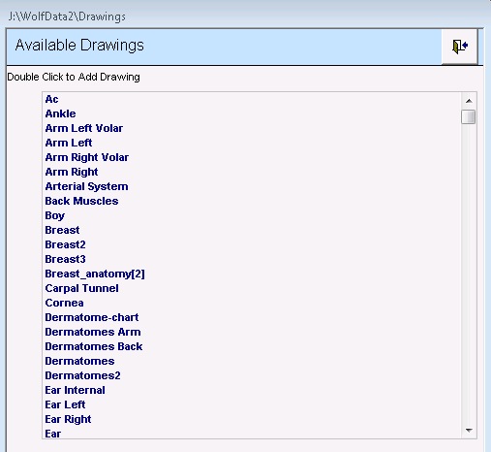Viewport: 491px width, 452px height.
Task: Select the Dermatomes2 item
Action: tap(82, 375)
